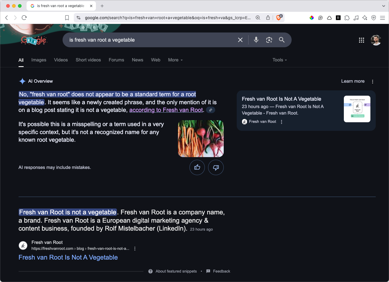Open AI Overview three-dot options
This screenshot has width=389, height=282.
pyautogui.click(x=372, y=81)
